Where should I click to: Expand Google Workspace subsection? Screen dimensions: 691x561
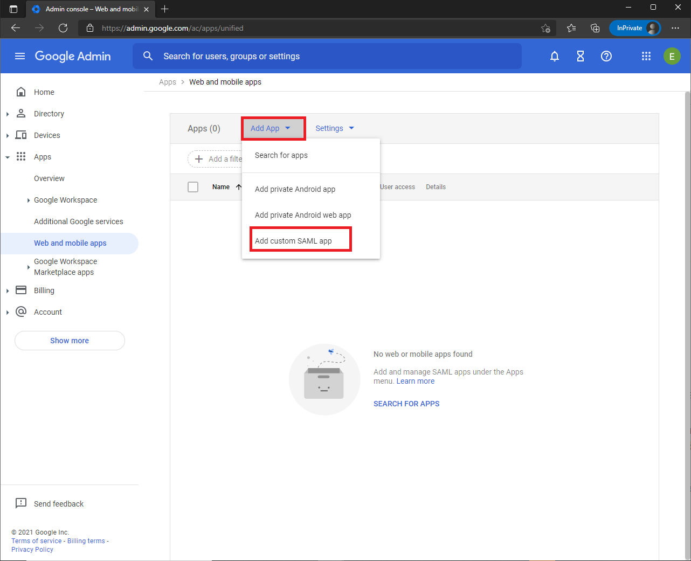pos(29,200)
